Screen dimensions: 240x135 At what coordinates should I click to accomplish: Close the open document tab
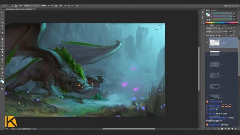(x=34, y=9)
